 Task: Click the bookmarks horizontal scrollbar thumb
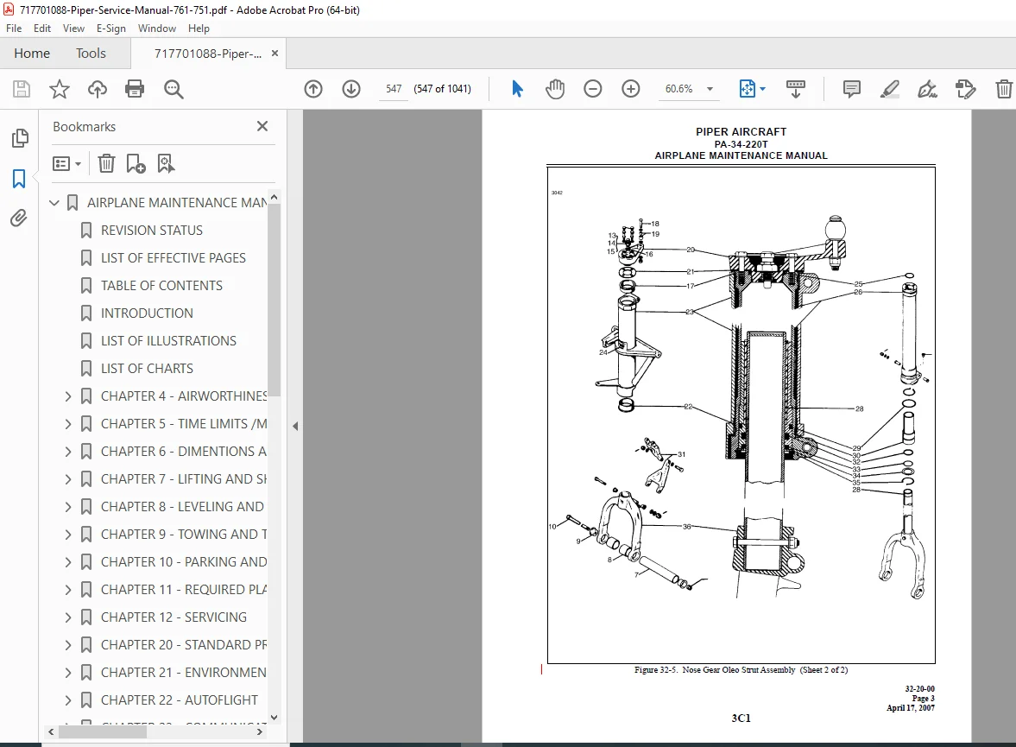[x=103, y=731]
